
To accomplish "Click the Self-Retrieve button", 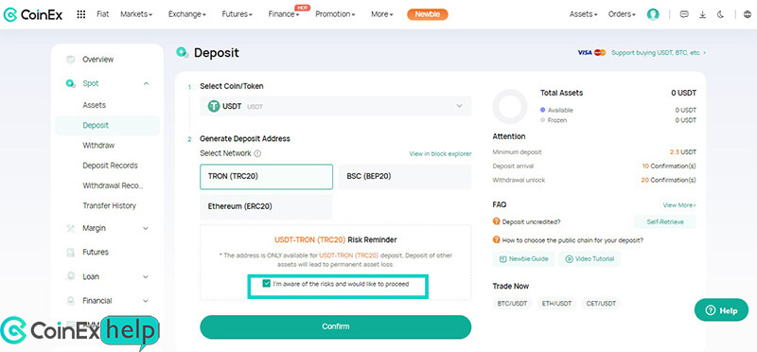I will pyautogui.click(x=665, y=222).
